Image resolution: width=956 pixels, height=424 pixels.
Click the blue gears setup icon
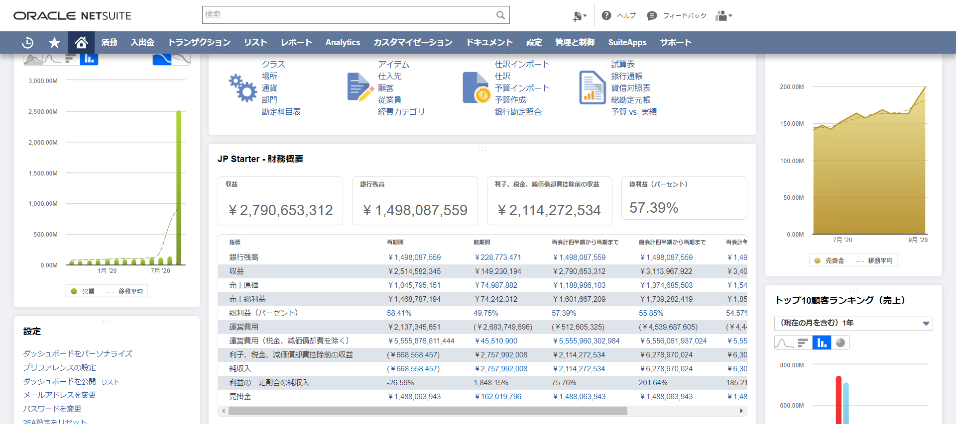tap(242, 88)
